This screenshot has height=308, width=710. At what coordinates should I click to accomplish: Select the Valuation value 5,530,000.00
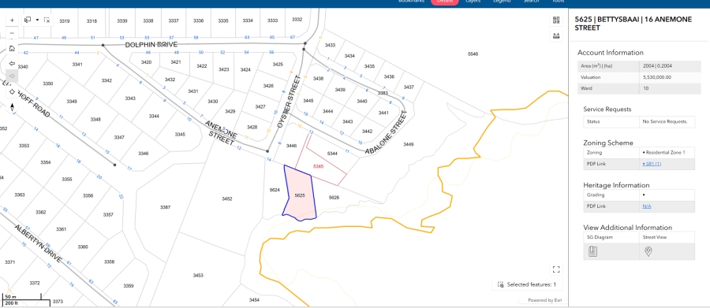(656, 77)
